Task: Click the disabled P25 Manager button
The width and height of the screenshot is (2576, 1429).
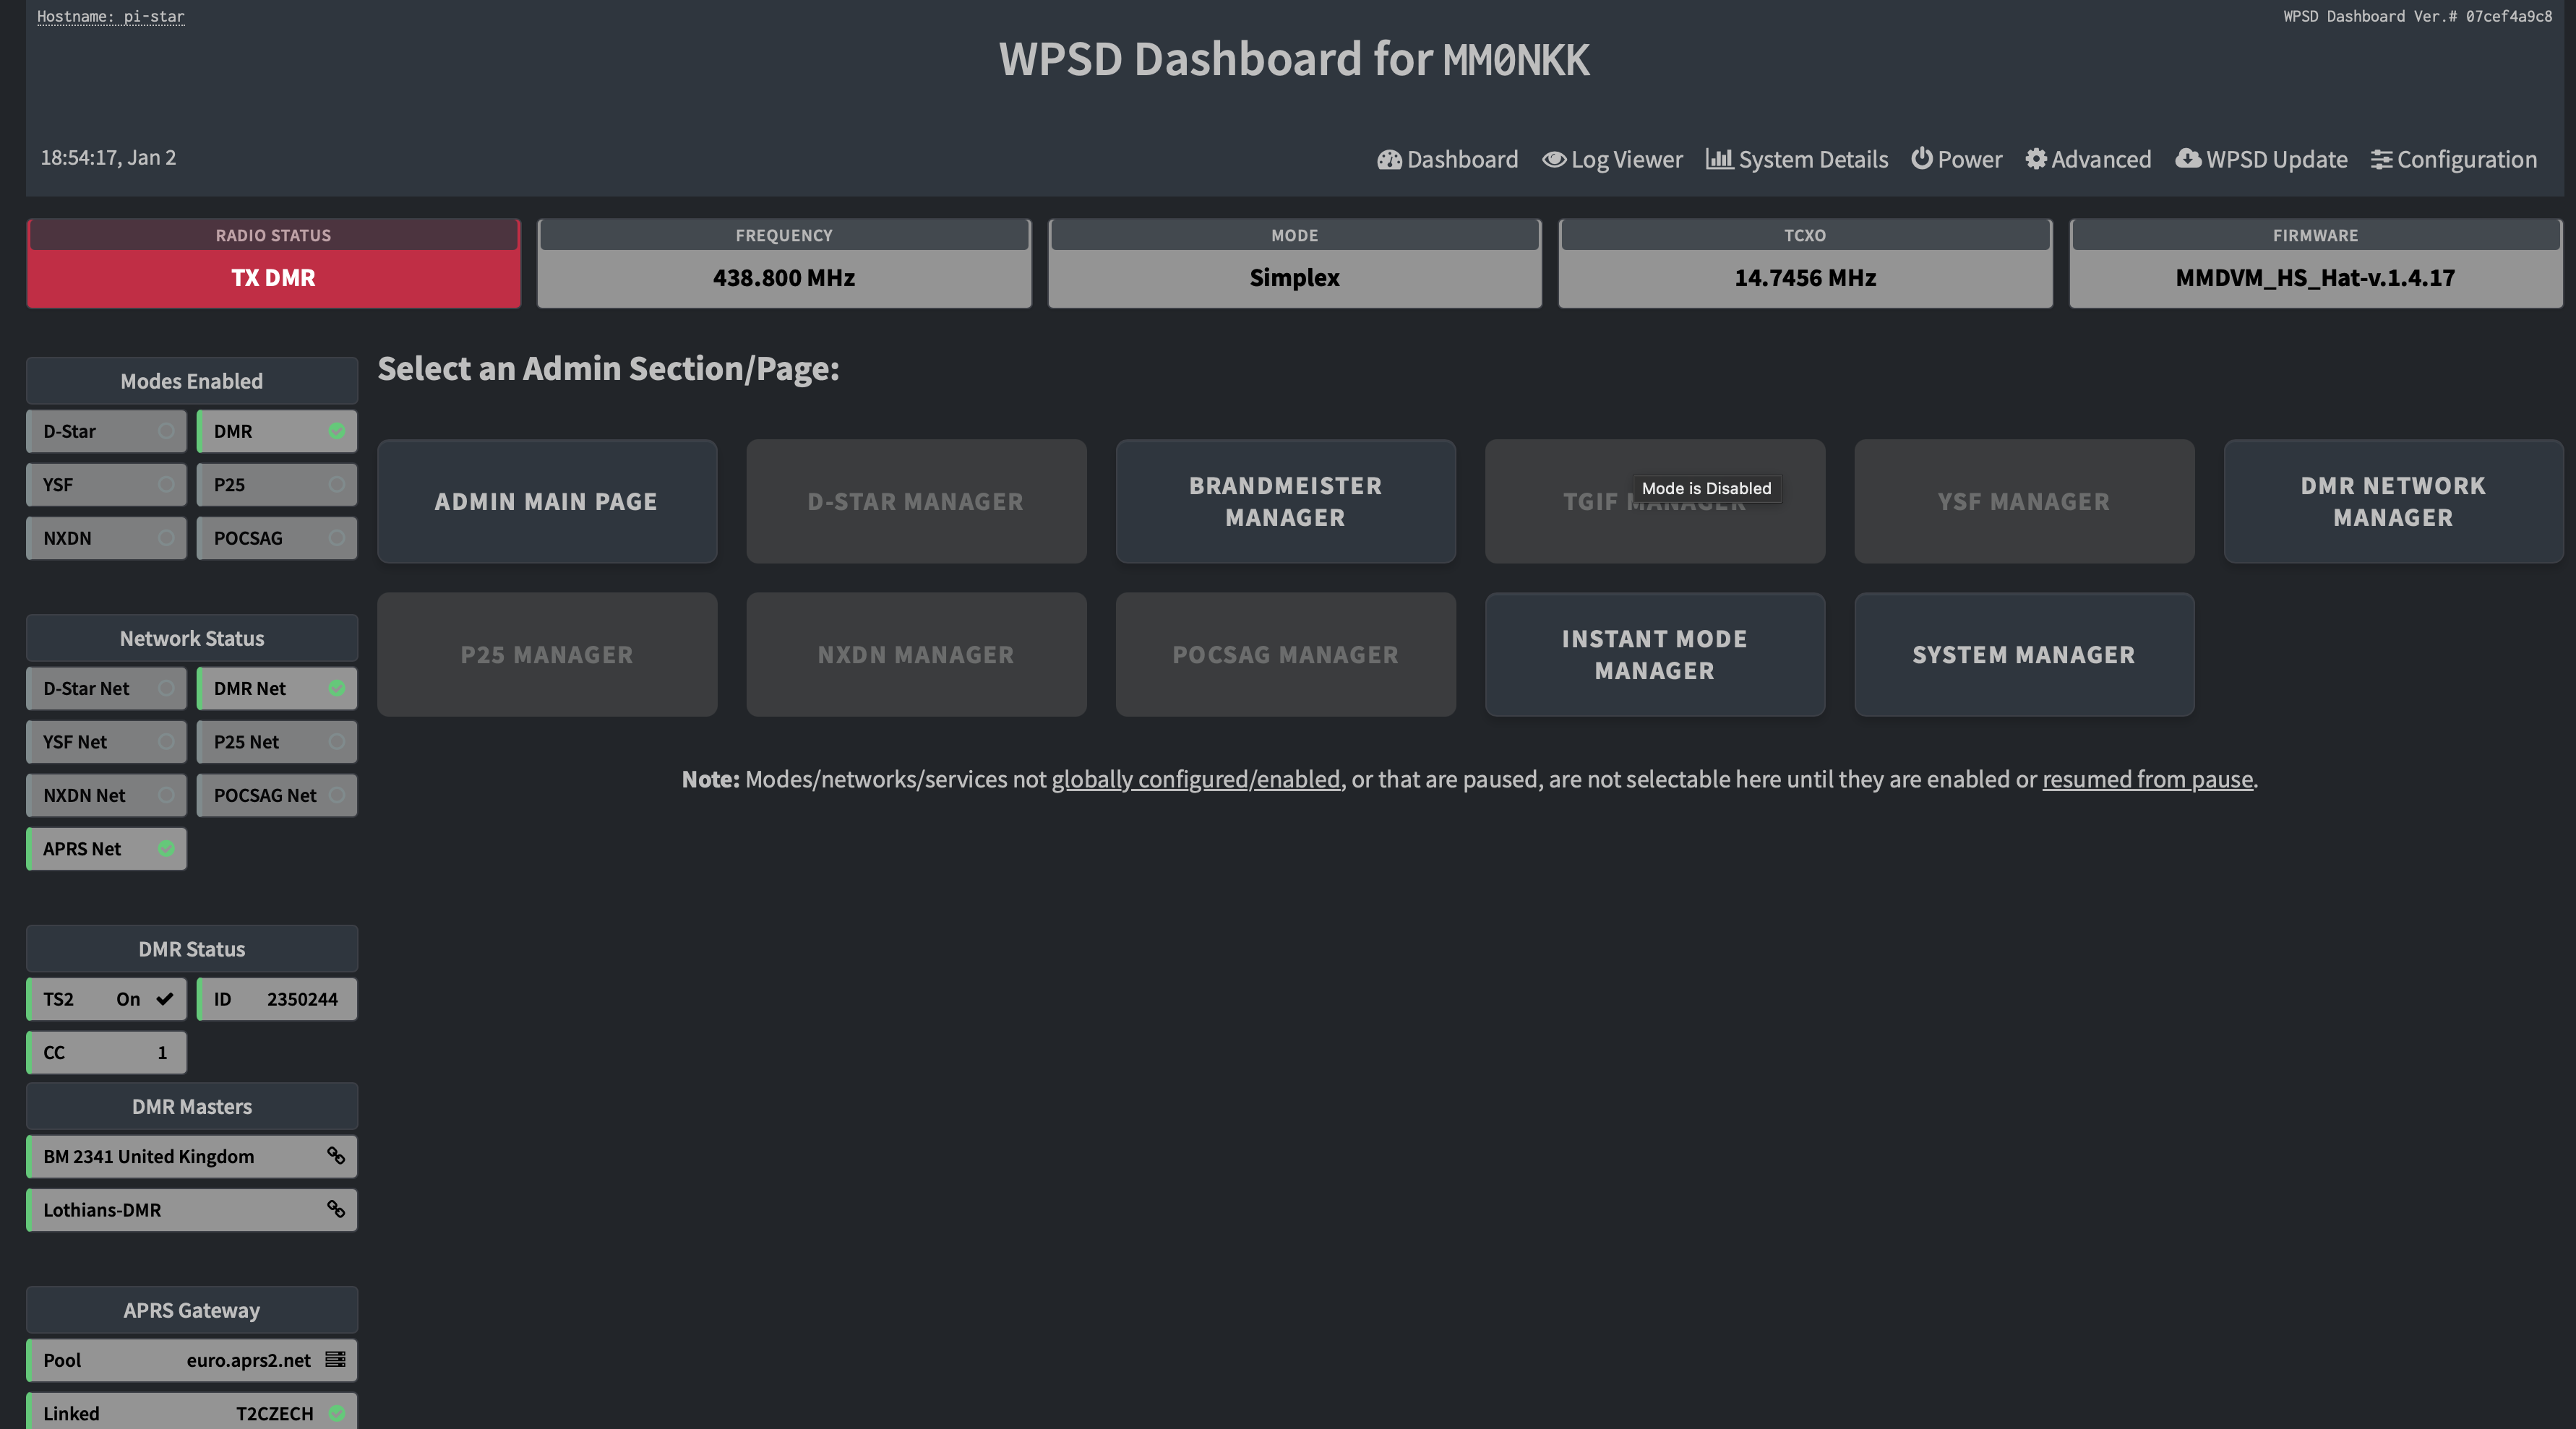Action: coord(547,655)
